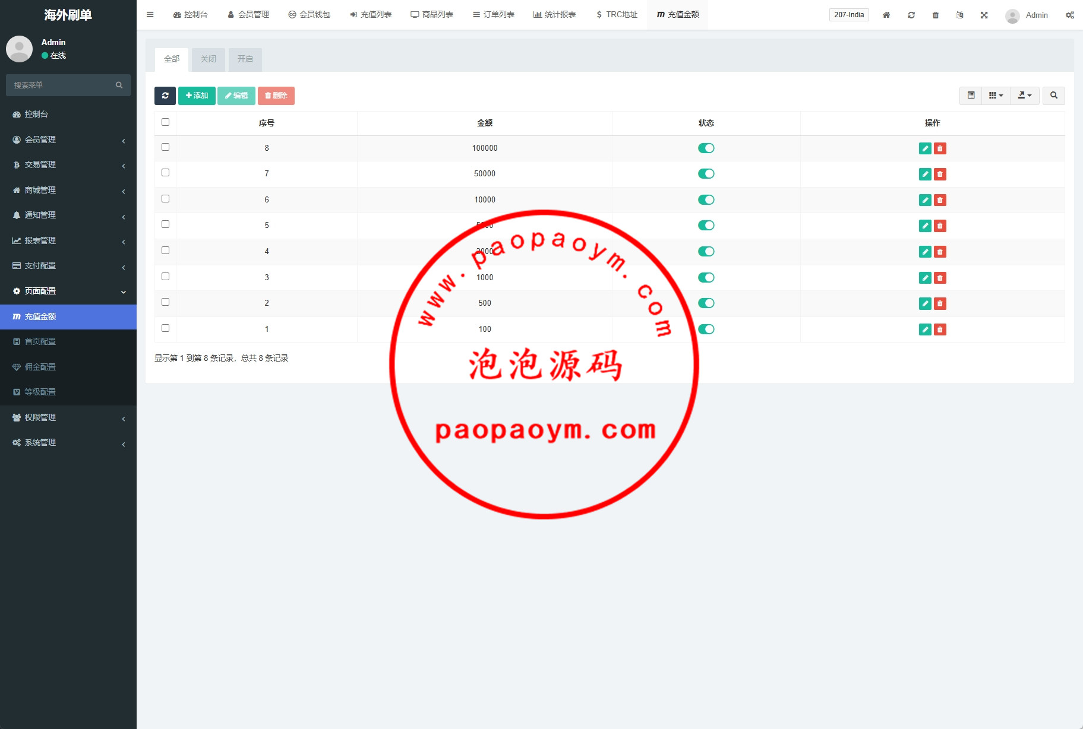Toggle fullscreen with the expand icon
The height and width of the screenshot is (729, 1083).
click(984, 15)
